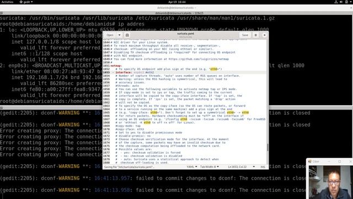Open the gedit application menu in top bar
This screenshot has height=199, width=353.
click(26, 2)
